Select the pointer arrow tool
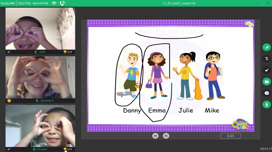The height and width of the screenshot is (152, 272). click(267, 70)
